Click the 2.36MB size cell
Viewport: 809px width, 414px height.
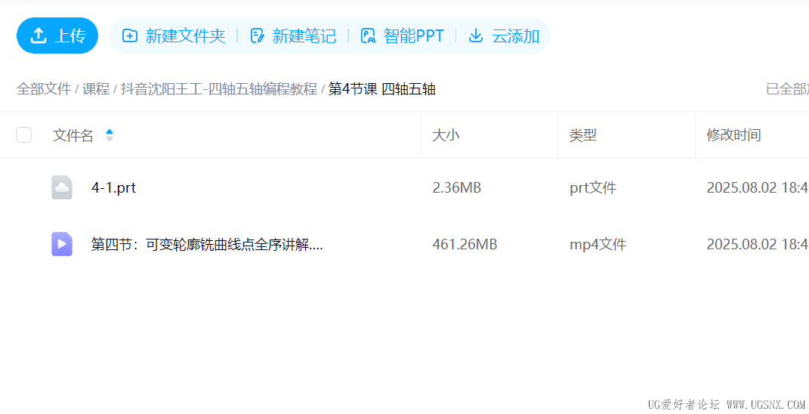click(x=456, y=188)
